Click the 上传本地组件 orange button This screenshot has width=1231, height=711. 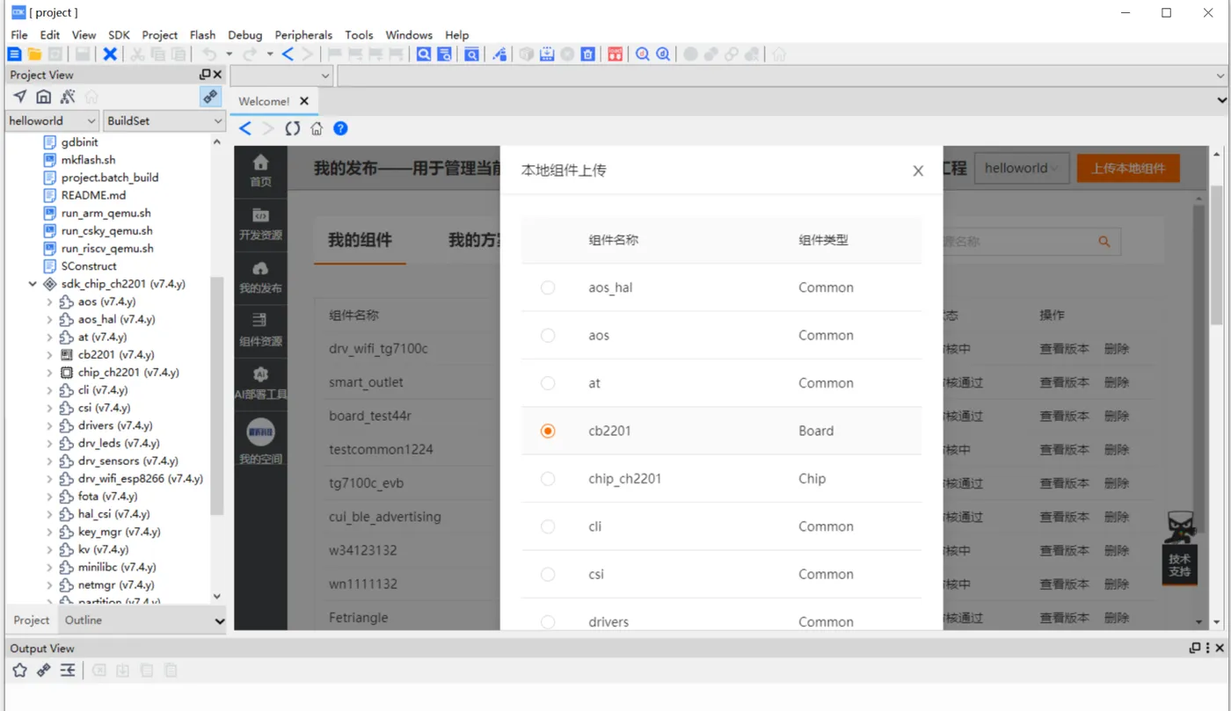pos(1128,168)
